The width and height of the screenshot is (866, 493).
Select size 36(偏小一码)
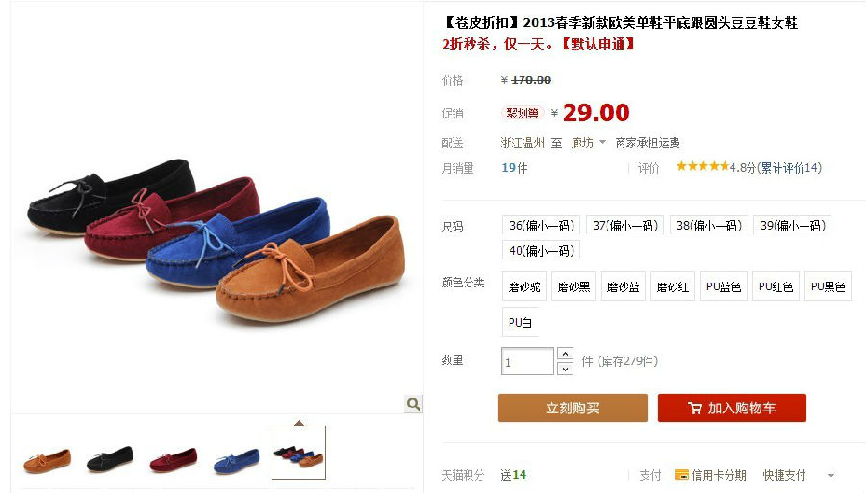[541, 225]
